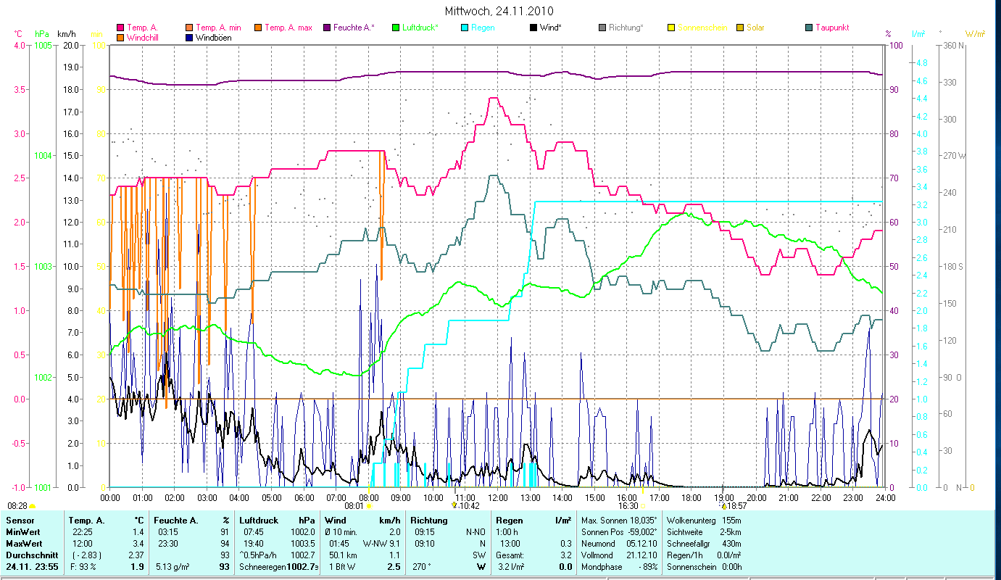This screenshot has height=580, width=1001.
Task: Click the marker icon left of 10:42
Action: [454, 505]
